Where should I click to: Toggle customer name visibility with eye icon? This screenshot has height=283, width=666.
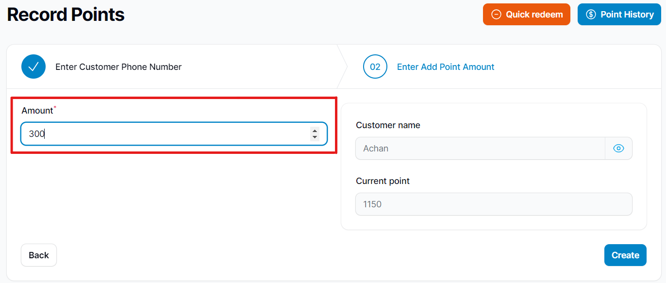click(618, 149)
